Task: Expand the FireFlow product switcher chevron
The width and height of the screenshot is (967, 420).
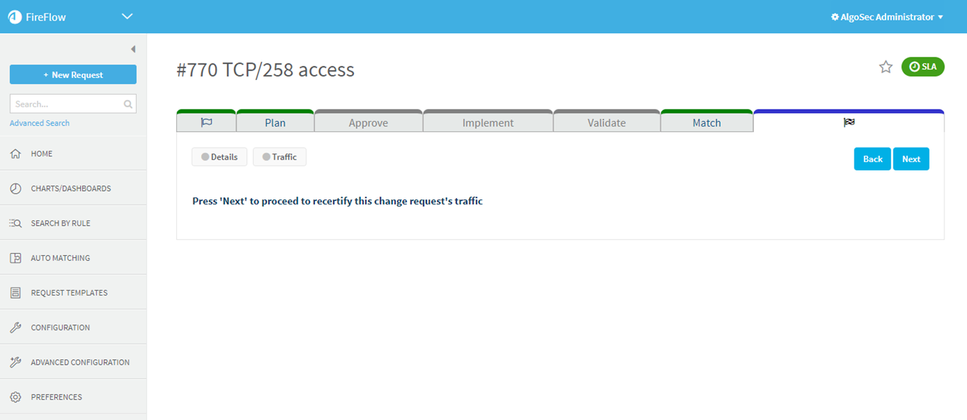Action: tap(127, 16)
